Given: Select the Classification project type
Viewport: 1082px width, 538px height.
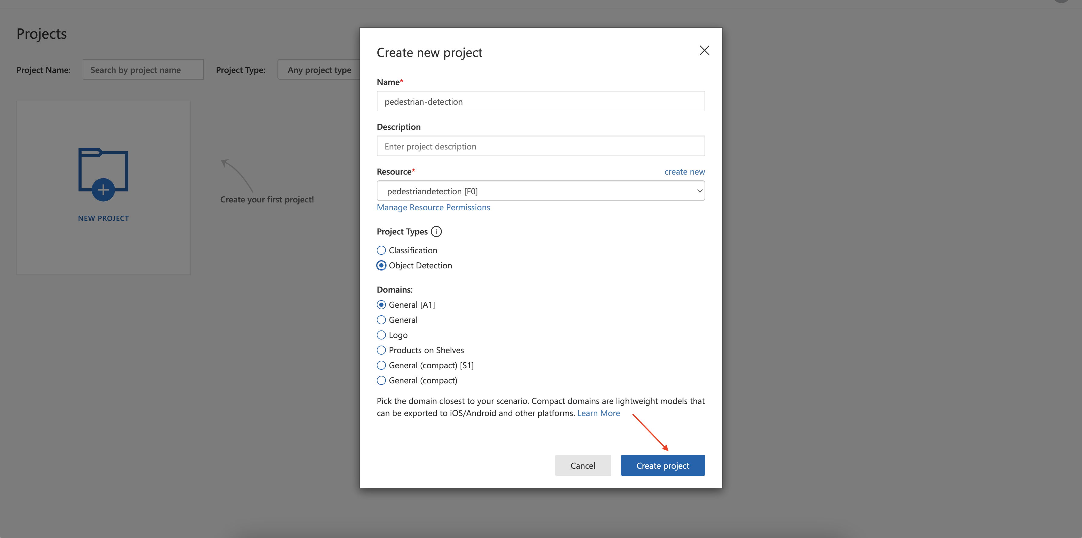Looking at the screenshot, I should point(407,250).
